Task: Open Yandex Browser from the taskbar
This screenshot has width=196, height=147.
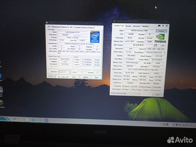Action: tap(27, 120)
